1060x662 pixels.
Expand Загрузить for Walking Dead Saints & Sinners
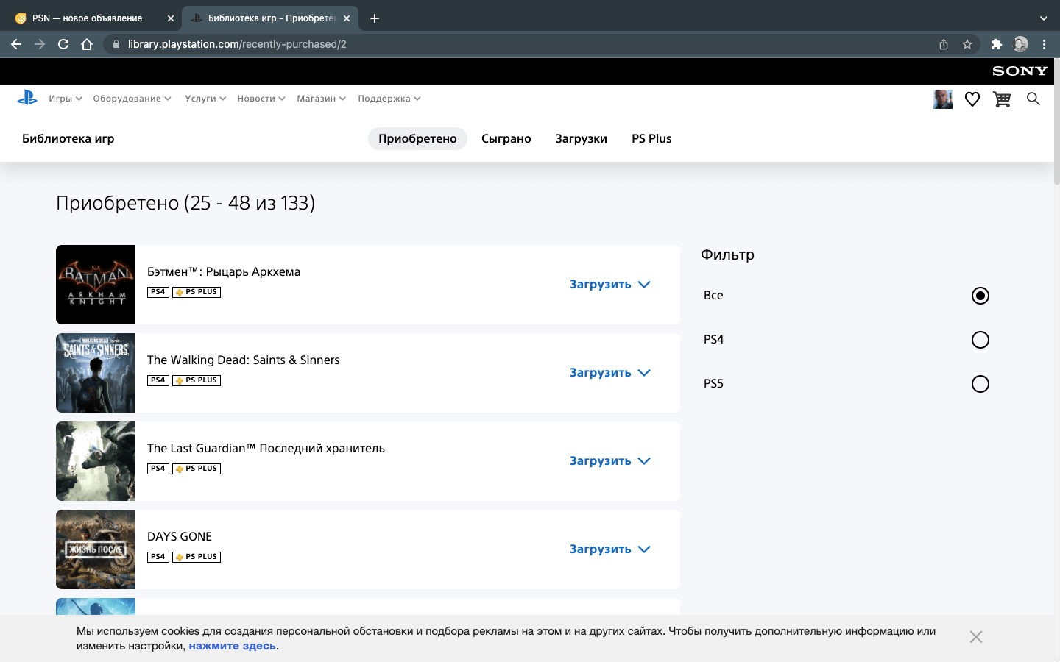pyautogui.click(x=610, y=373)
